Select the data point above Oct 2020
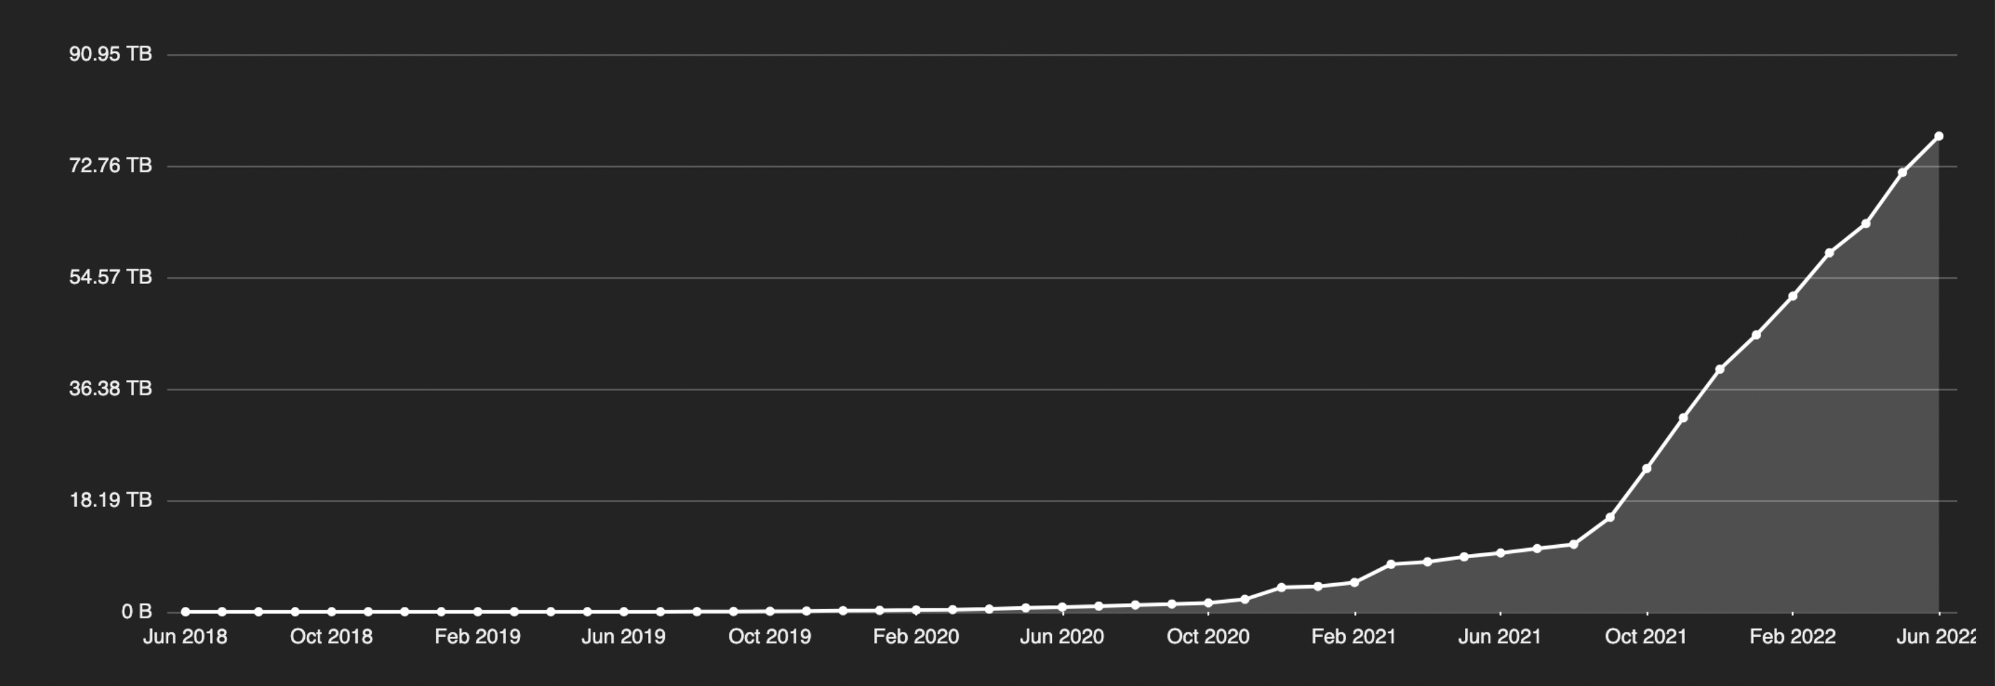Image resolution: width=1995 pixels, height=686 pixels. click(1208, 602)
